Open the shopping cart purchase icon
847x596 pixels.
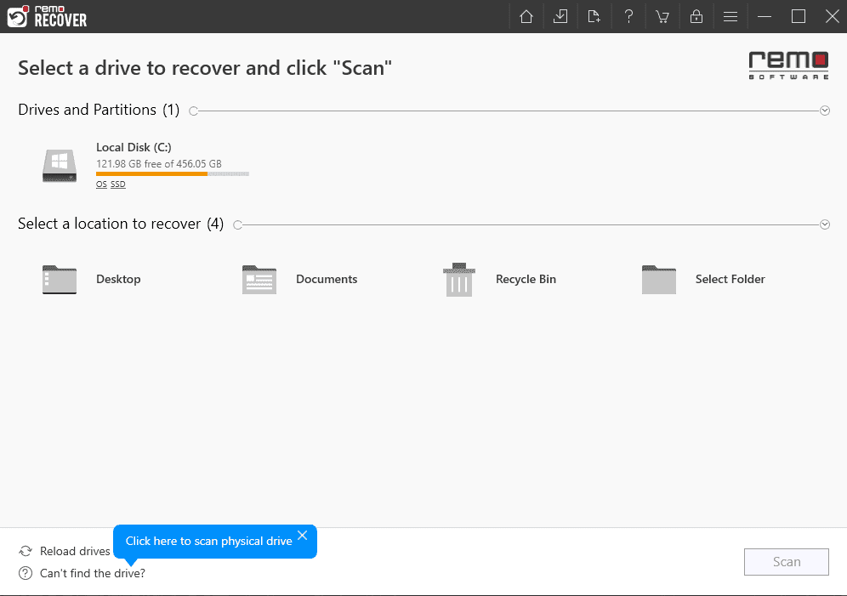(x=662, y=17)
